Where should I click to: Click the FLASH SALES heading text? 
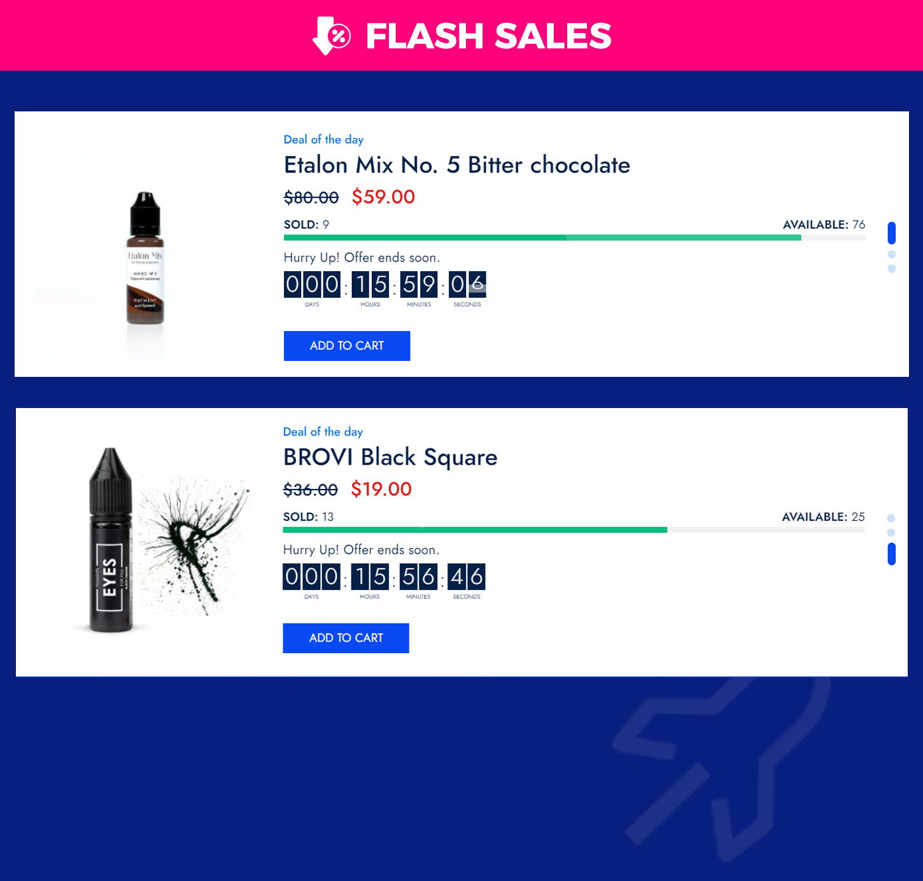[489, 36]
